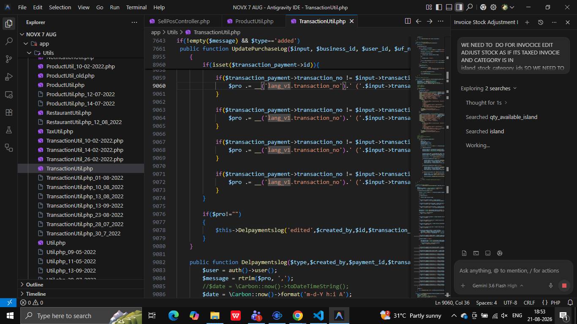Click the split editor right icon
The image size is (577, 324).
click(408, 21)
